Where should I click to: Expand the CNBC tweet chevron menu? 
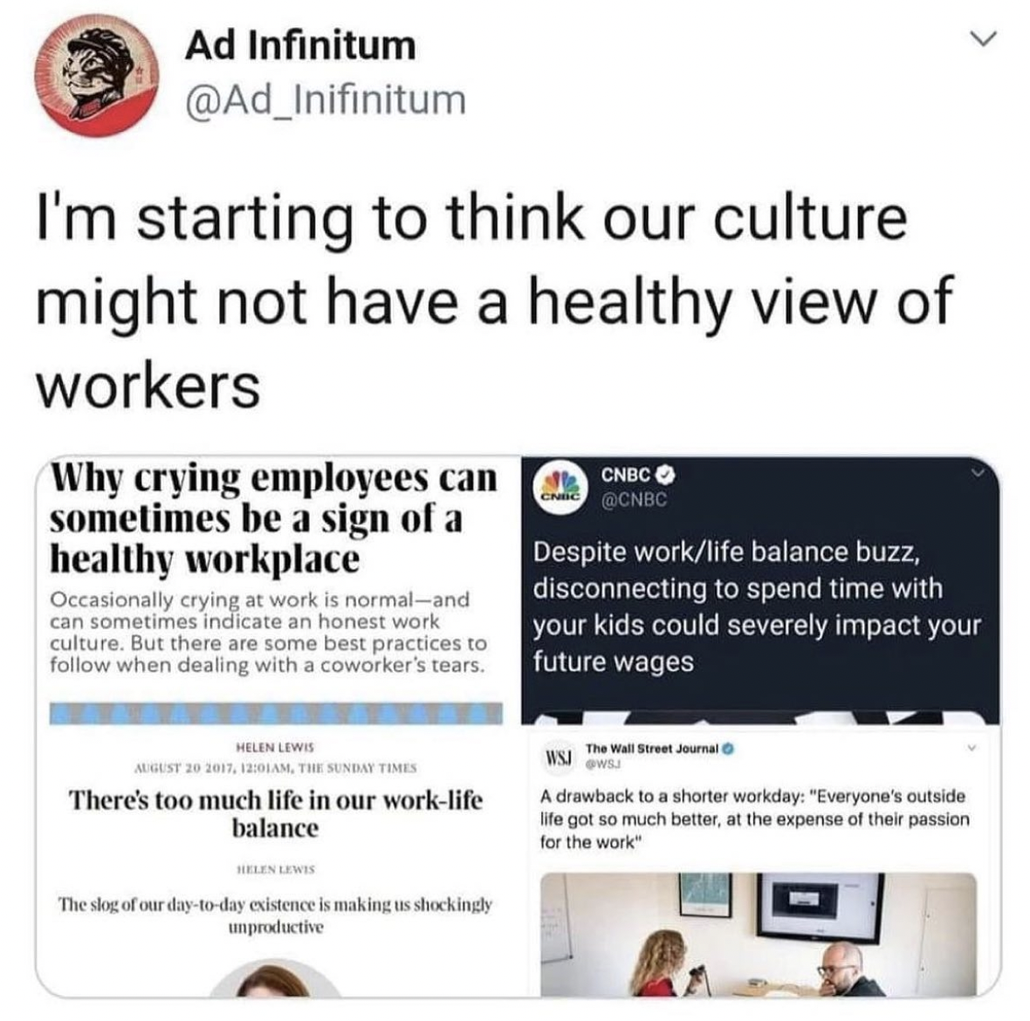coord(978,473)
